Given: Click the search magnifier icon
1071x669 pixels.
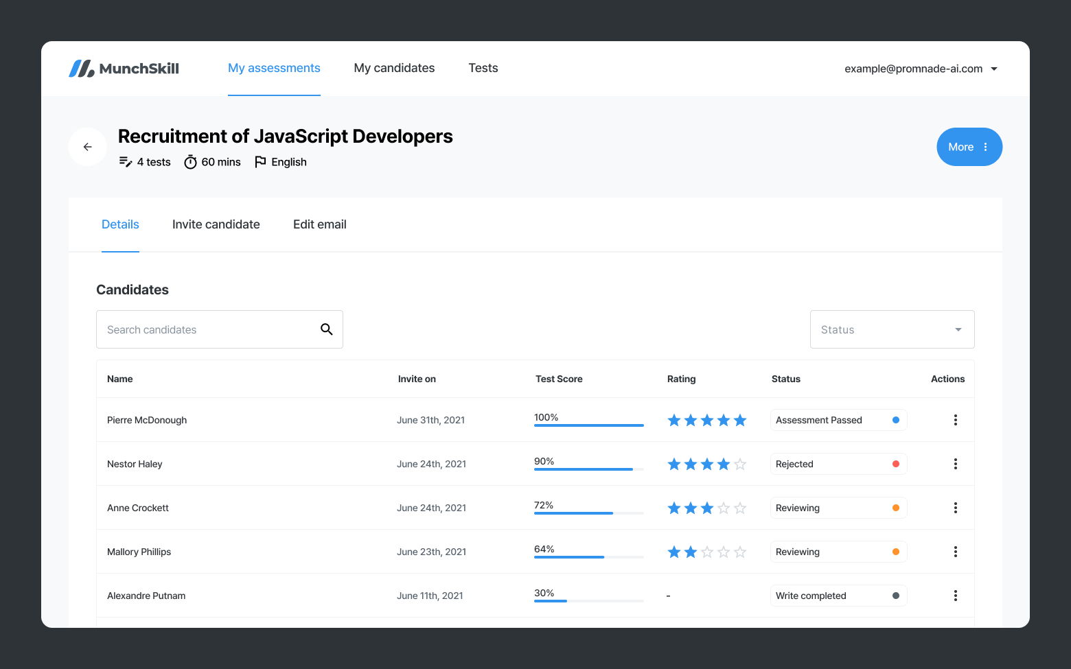Looking at the screenshot, I should 327,329.
